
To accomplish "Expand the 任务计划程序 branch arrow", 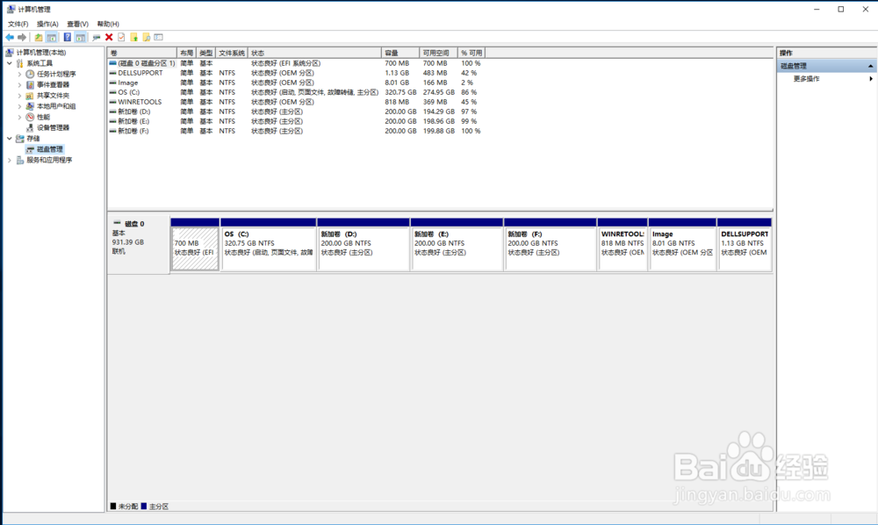I will pos(19,74).
